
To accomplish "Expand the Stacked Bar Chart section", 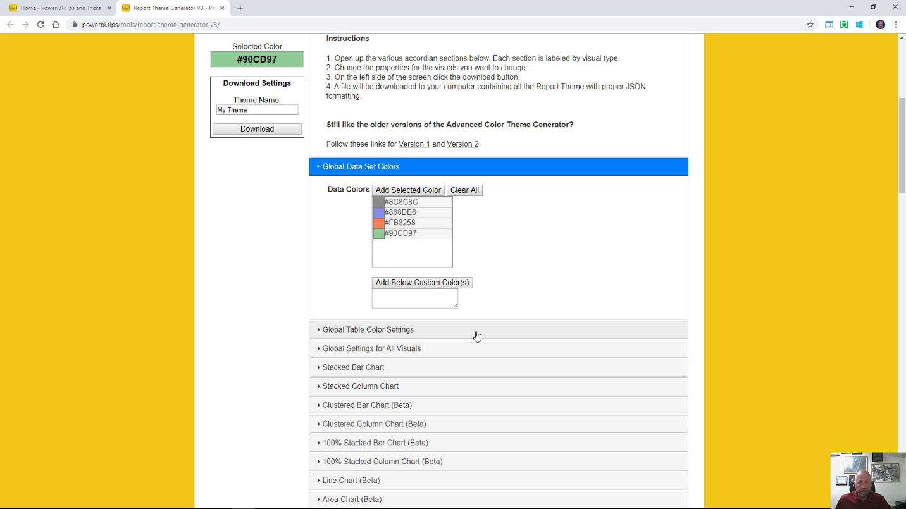I will point(499,367).
